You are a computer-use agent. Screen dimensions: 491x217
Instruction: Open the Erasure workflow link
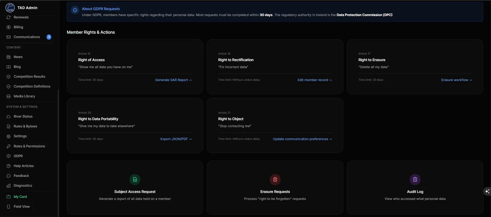coord(457,80)
